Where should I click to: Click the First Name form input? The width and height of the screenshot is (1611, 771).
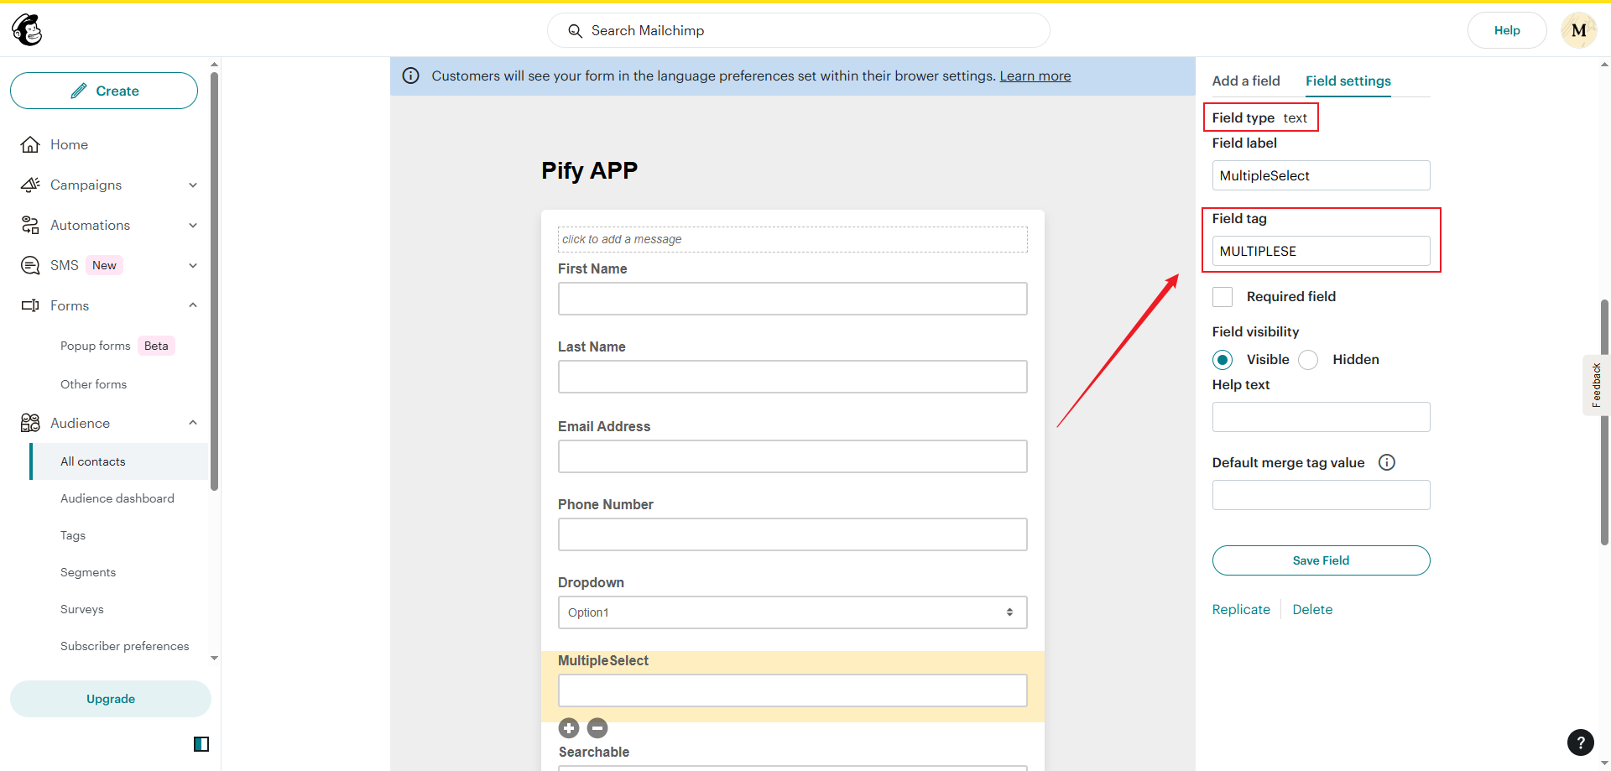coord(793,299)
